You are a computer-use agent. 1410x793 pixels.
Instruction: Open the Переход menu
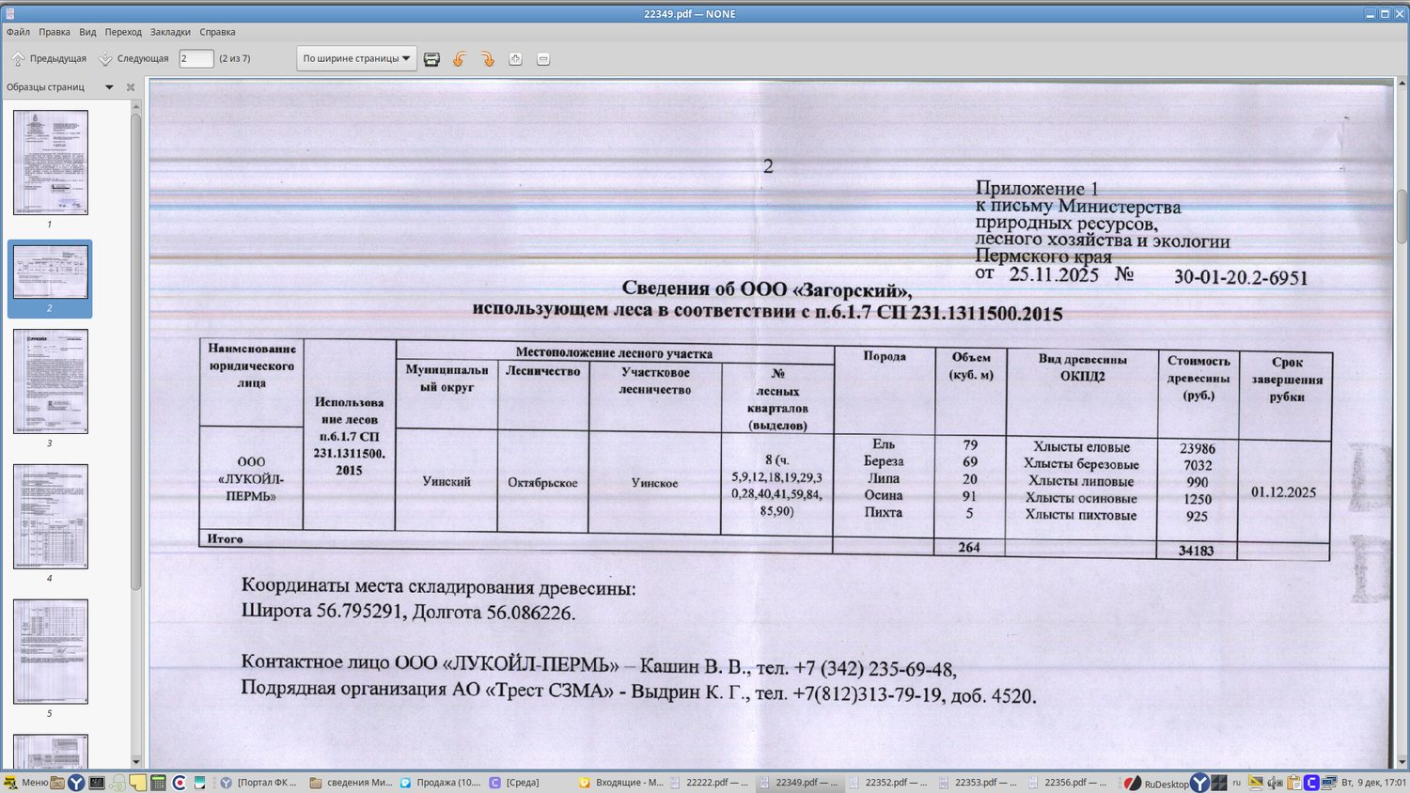coord(123,32)
